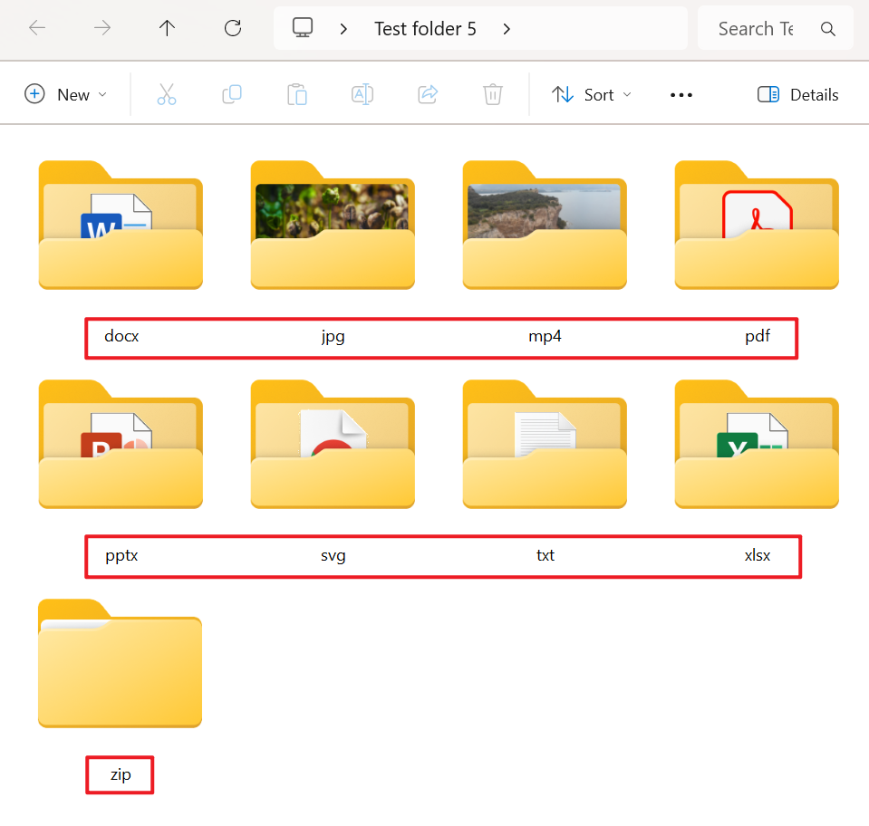Click the txt folder name label
The image size is (869, 826).
546,555
